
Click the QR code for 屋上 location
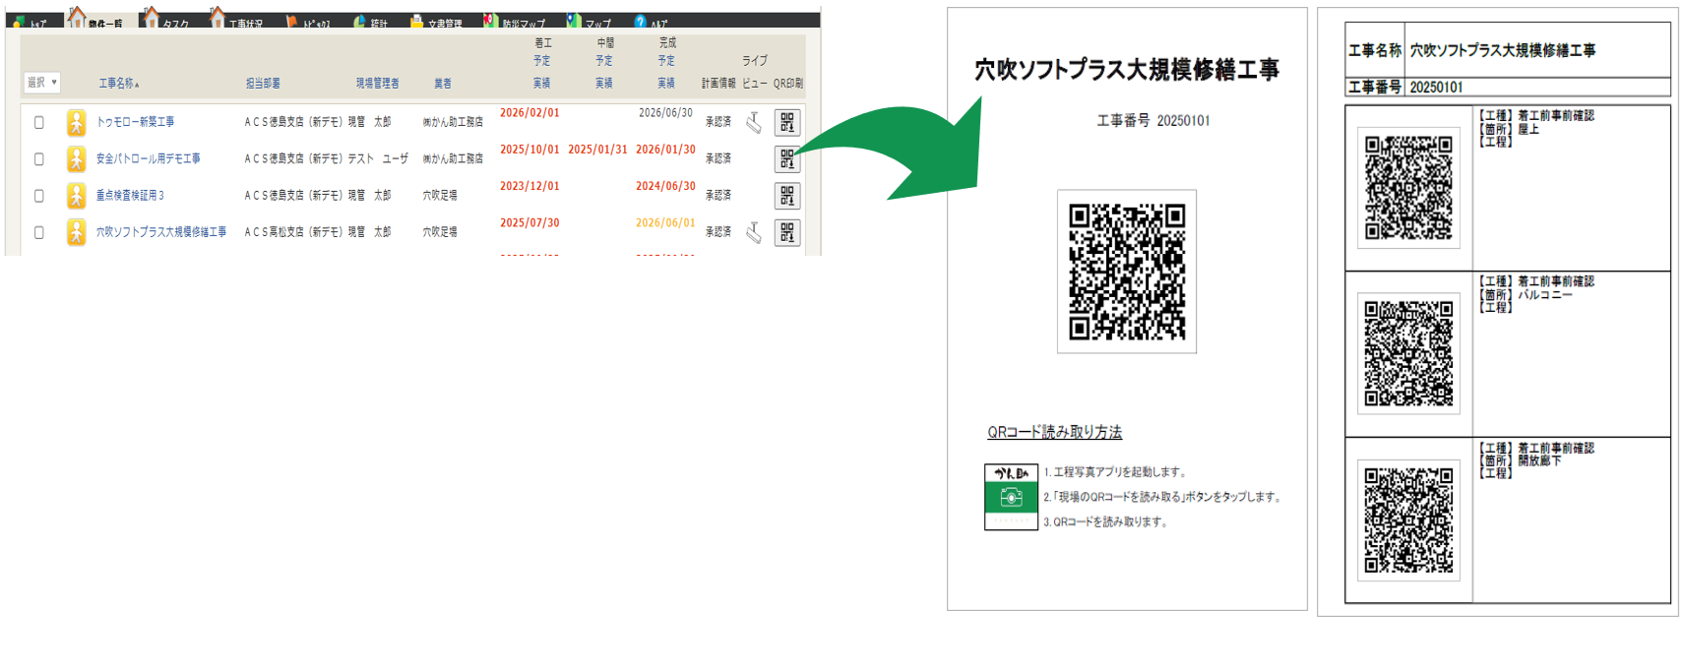coord(1408,187)
